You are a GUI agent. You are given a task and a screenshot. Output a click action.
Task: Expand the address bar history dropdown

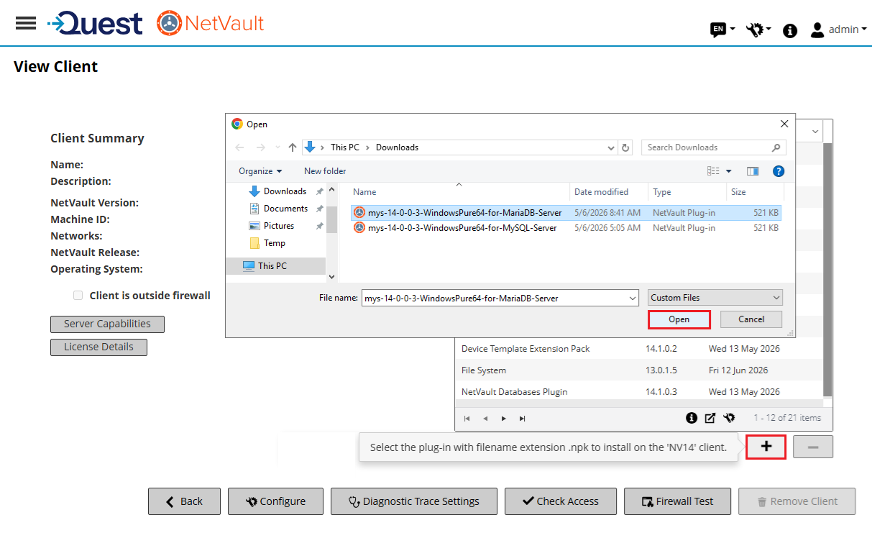point(611,147)
